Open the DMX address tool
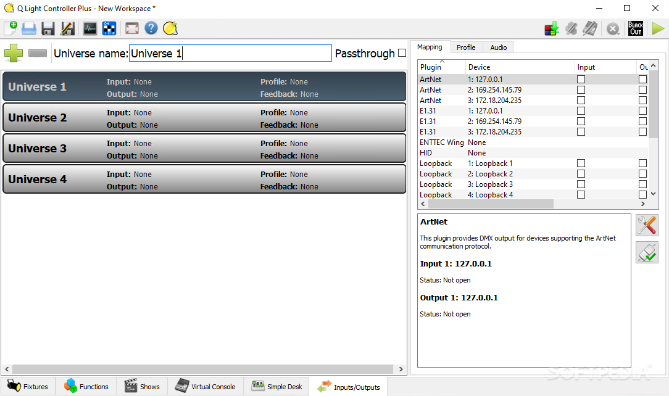The image size is (669, 396). (x=109, y=28)
